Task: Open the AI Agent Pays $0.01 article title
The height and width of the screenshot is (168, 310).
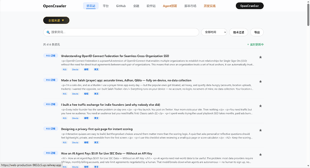Action: pos(106,153)
